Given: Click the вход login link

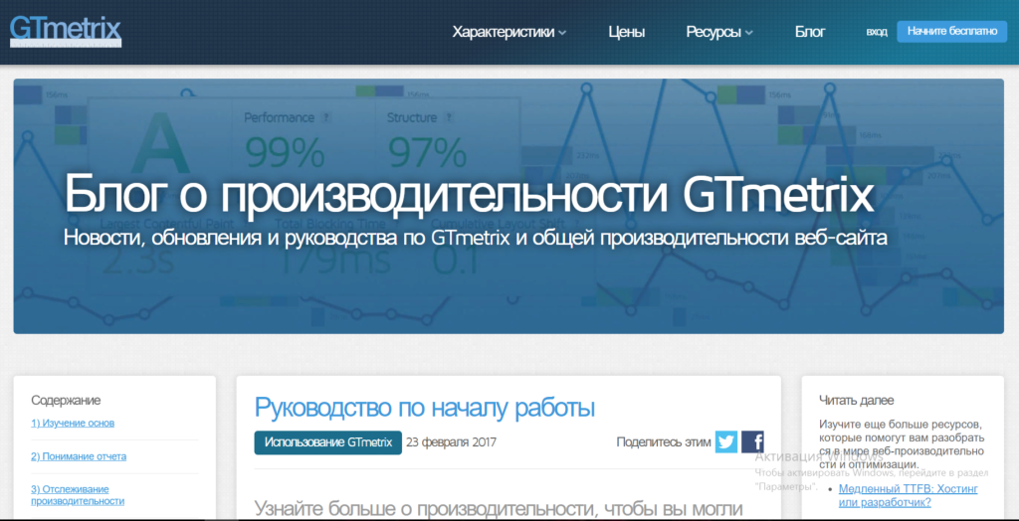Looking at the screenshot, I should (876, 32).
